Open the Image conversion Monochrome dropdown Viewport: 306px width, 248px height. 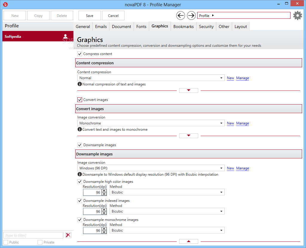point(151,123)
